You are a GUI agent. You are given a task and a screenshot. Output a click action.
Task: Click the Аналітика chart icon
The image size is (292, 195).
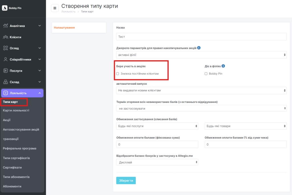click(x=5, y=26)
